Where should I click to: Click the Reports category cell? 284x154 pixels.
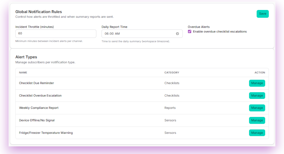pos(170,108)
